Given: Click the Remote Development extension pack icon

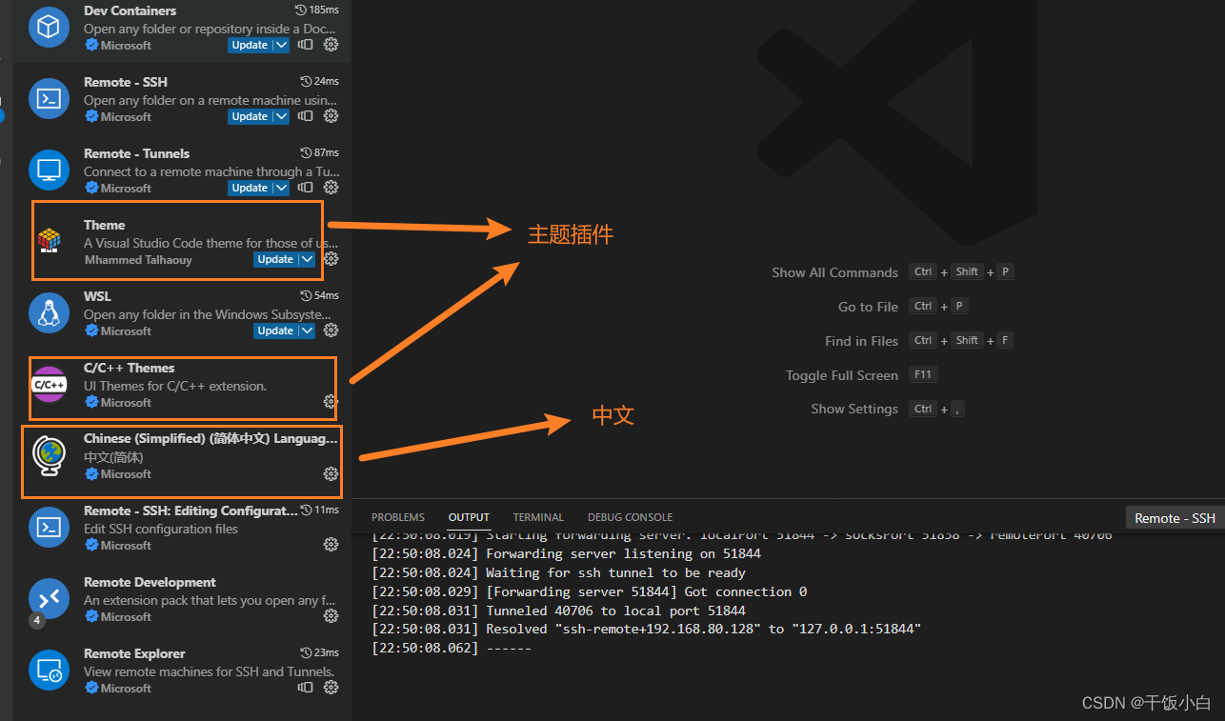Looking at the screenshot, I should coord(49,598).
